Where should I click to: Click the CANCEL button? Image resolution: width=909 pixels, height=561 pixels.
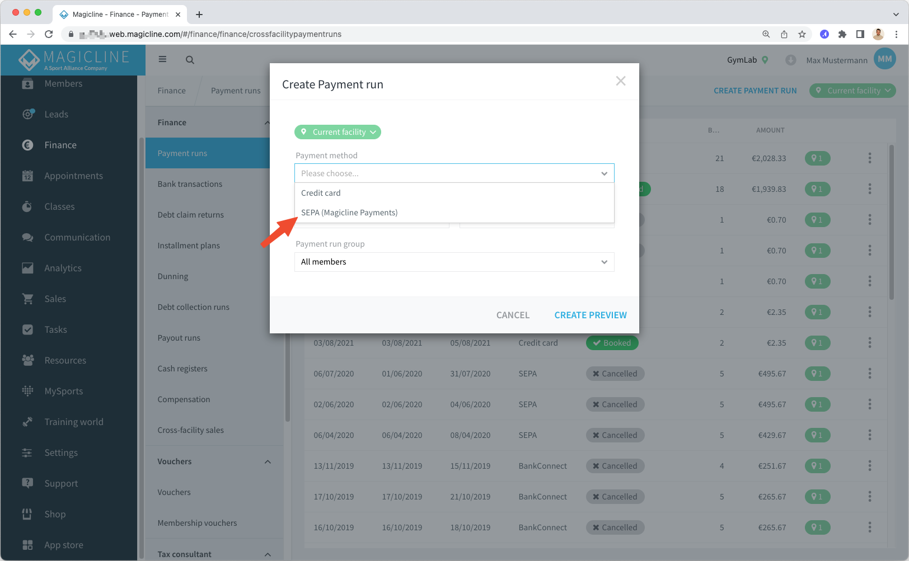coord(513,315)
